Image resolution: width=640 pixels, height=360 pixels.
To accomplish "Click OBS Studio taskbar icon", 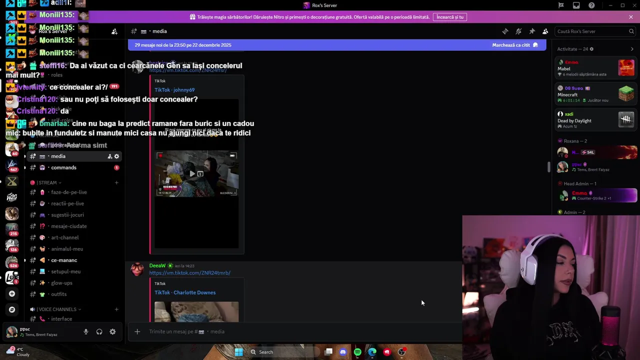I will (x=401, y=352).
